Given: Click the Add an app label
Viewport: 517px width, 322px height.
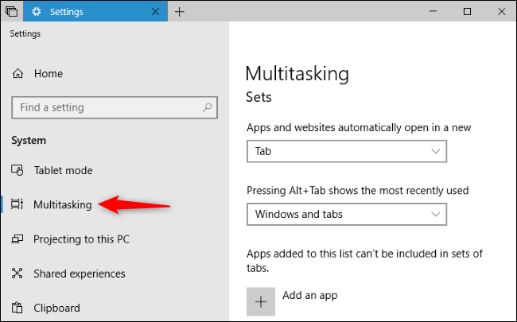Looking at the screenshot, I should [x=310, y=295].
